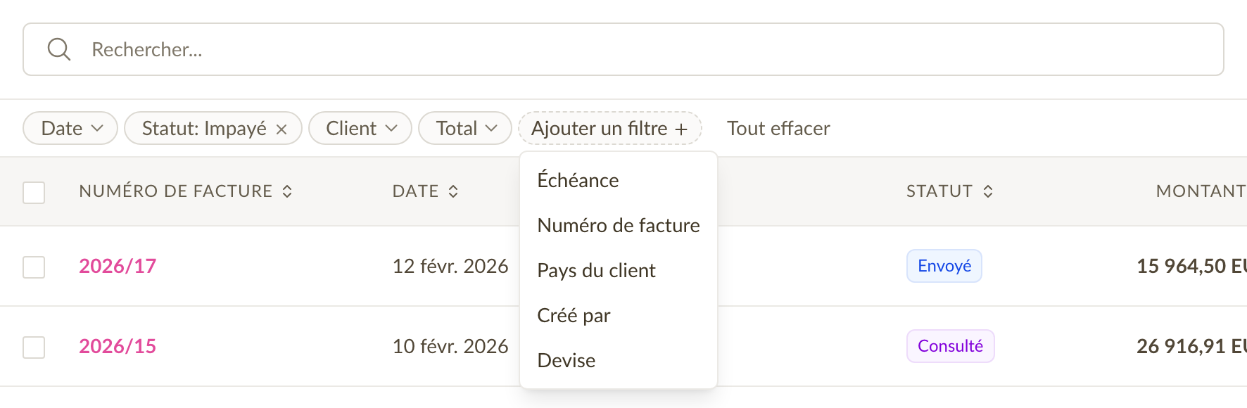Check the box for invoice 2026/15
The image size is (1247, 408).
34,347
